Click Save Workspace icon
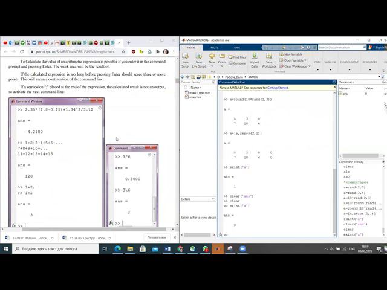The image size is (387, 290). (x=269, y=56)
